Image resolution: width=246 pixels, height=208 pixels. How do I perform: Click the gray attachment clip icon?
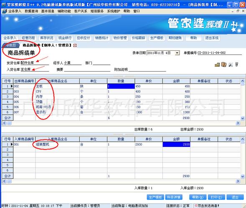[x=237, y=64]
